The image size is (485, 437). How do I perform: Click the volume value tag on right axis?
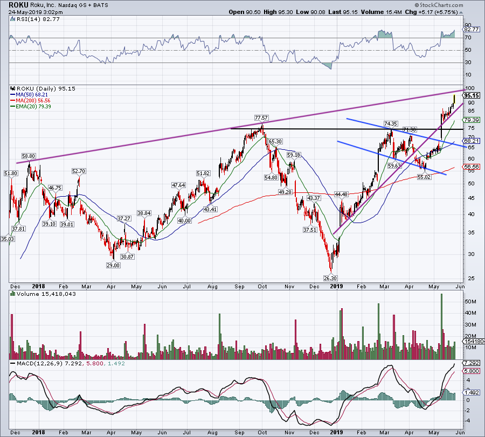coord(474,342)
